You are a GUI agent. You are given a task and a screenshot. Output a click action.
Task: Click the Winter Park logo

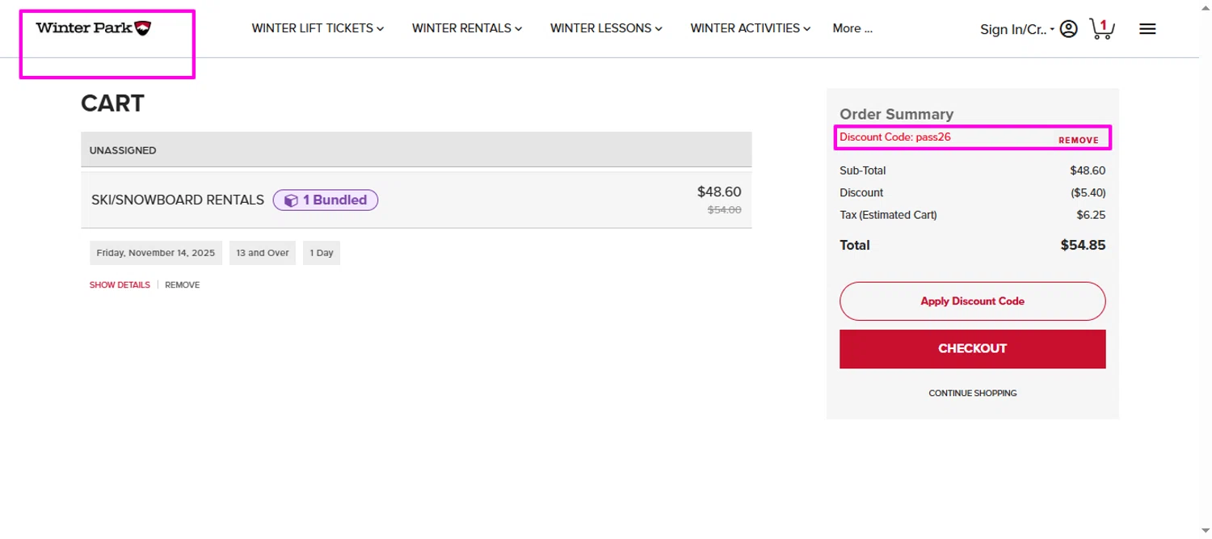[x=94, y=28]
